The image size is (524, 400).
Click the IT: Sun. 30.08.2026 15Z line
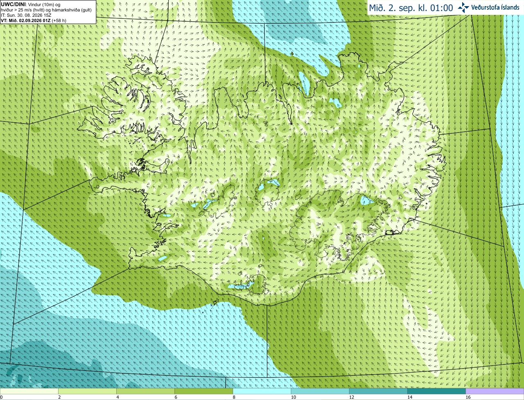(26, 15)
